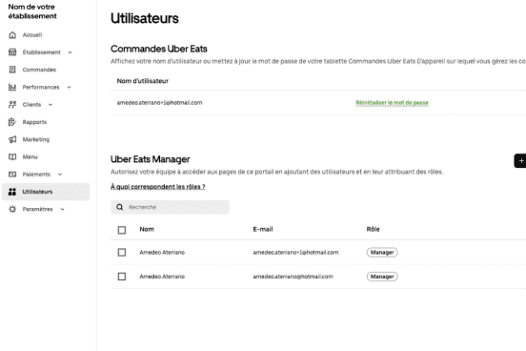This screenshot has width=526, height=351.
Task: Expand the Établissement submenu chevron
Action: (x=70, y=52)
